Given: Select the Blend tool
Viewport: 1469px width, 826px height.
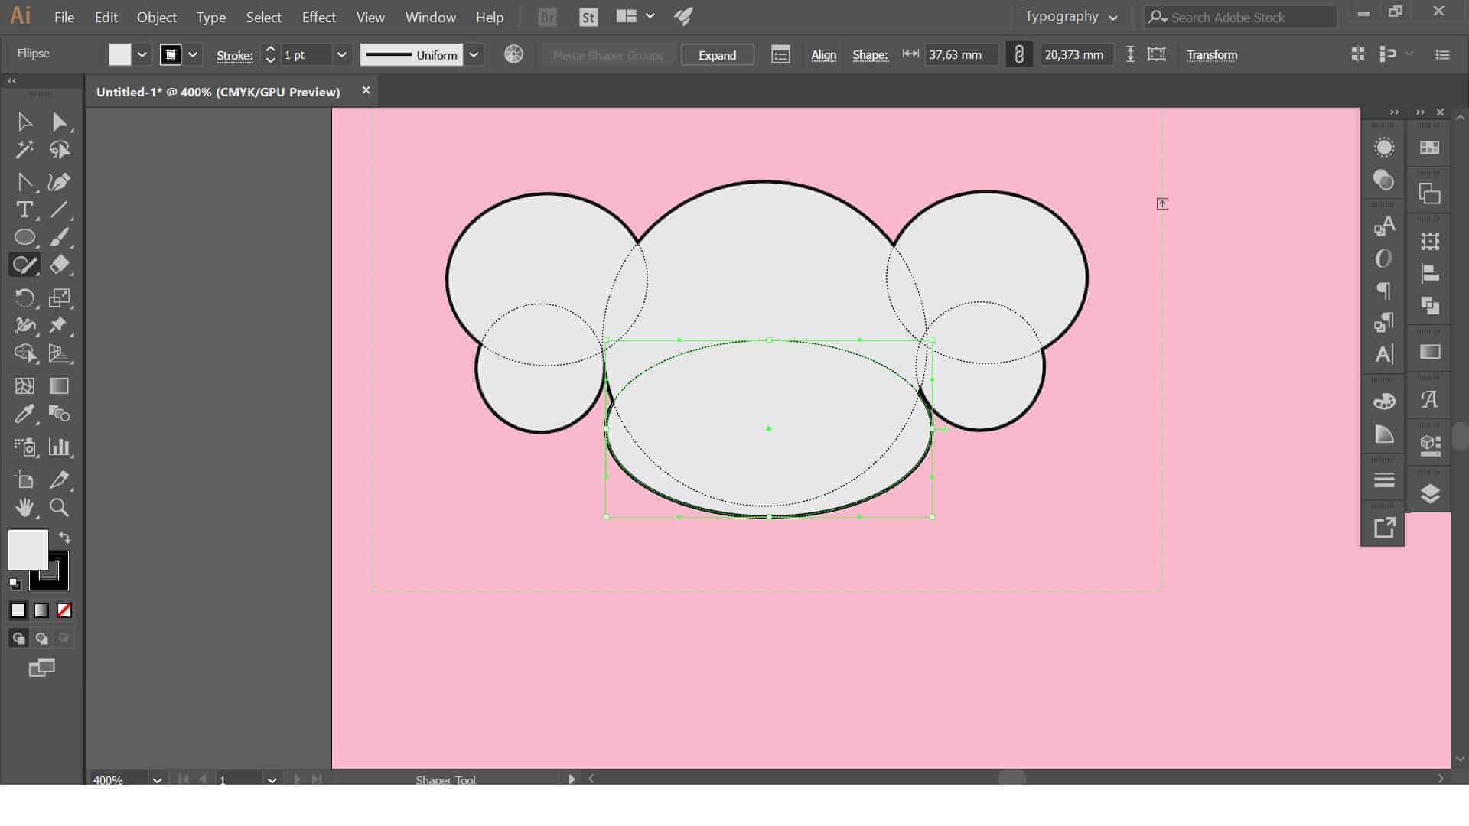Looking at the screenshot, I should pos(60,414).
